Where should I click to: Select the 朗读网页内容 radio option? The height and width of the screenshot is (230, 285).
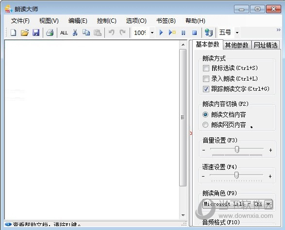[205, 125]
